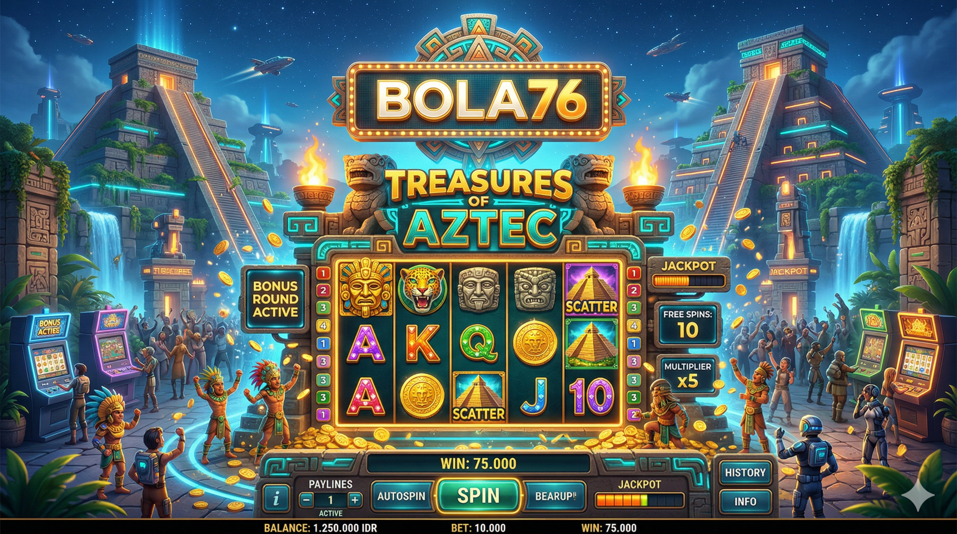Select the red payline 1 marker on left
Screen dimensions: 957x534
tap(323, 273)
